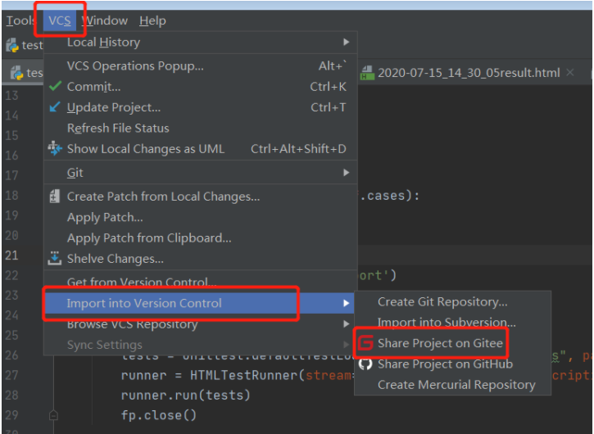
Task: Choose VCS Operations Popup...
Action: (201, 66)
